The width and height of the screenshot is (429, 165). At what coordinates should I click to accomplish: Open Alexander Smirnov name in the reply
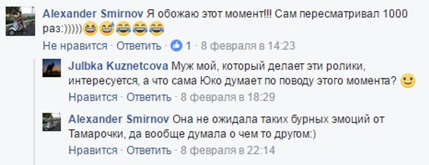119,119
